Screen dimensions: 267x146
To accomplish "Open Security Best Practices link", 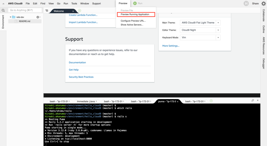I will coord(81,77).
